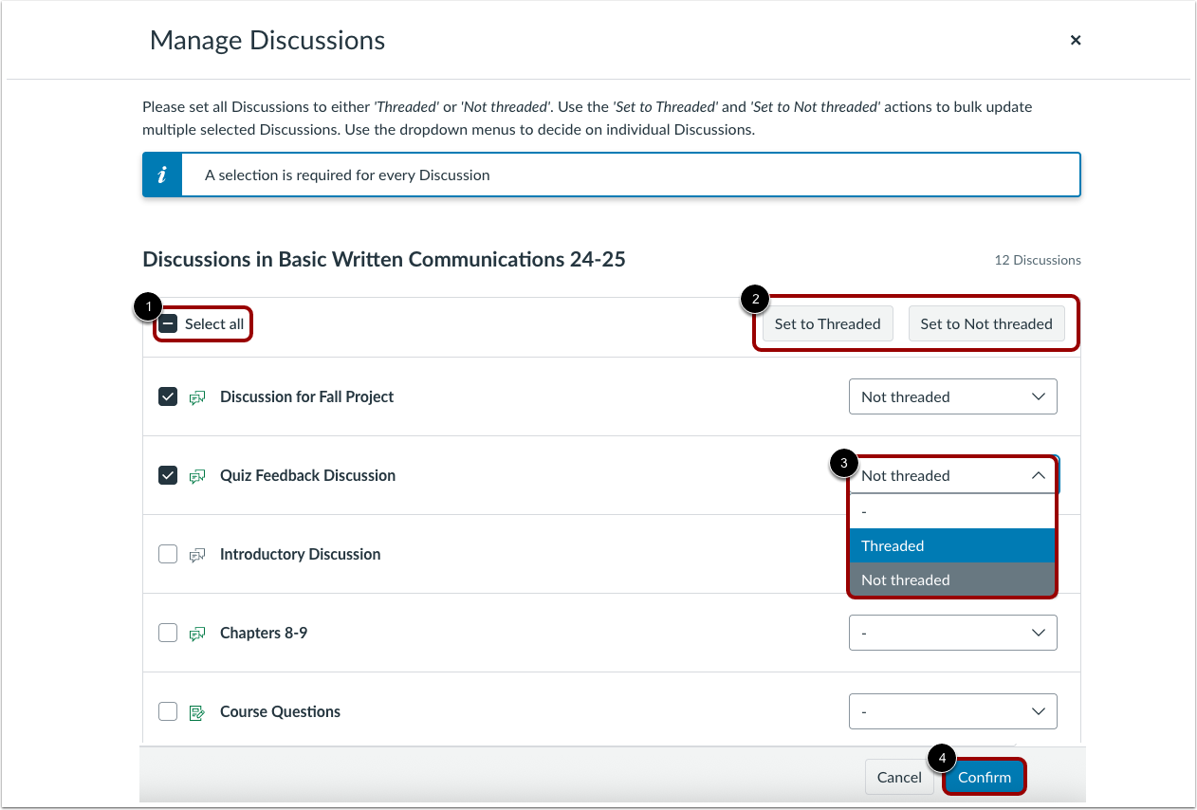This screenshot has width=1197, height=810.
Task: Collapse the Quiz Feedback Discussion dropdown
Action: (1038, 475)
